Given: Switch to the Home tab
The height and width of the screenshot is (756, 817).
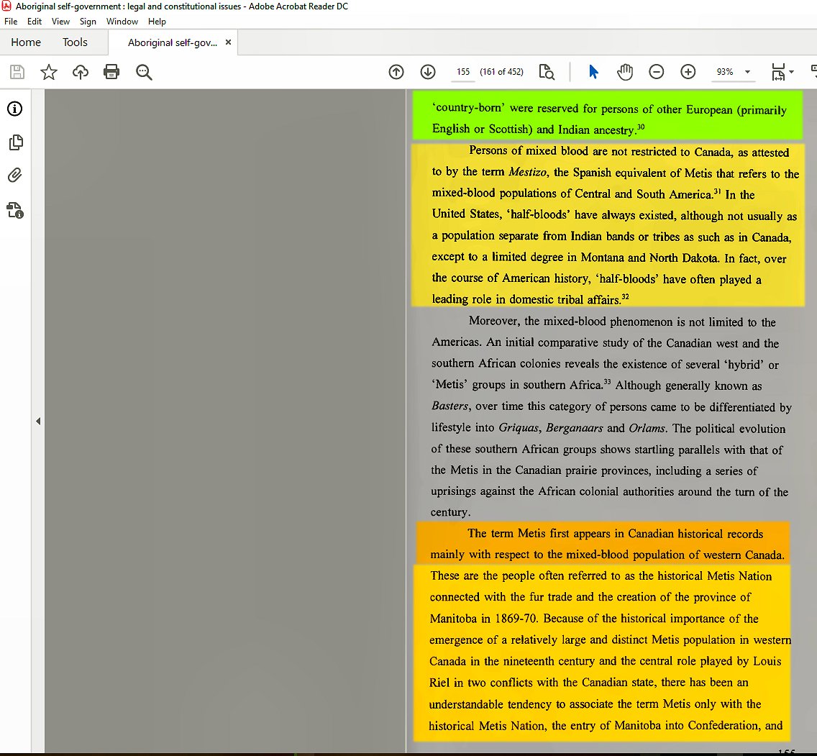Looking at the screenshot, I should 26,42.
